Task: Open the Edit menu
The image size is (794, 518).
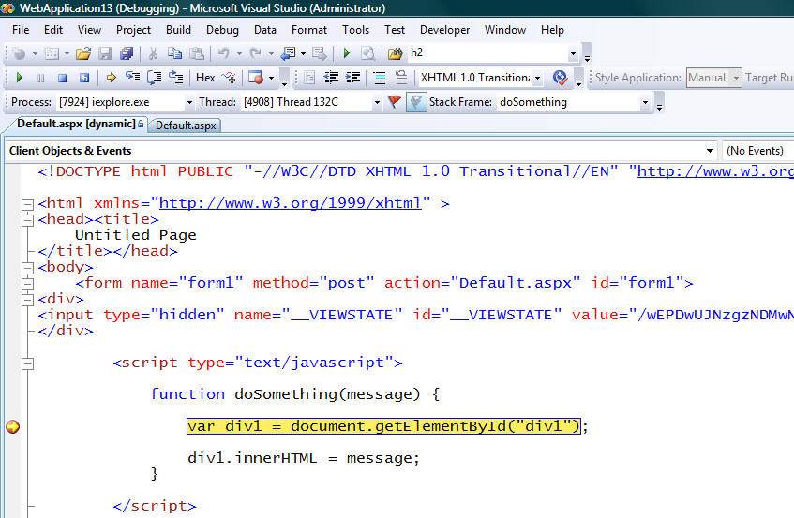Action: [x=53, y=30]
